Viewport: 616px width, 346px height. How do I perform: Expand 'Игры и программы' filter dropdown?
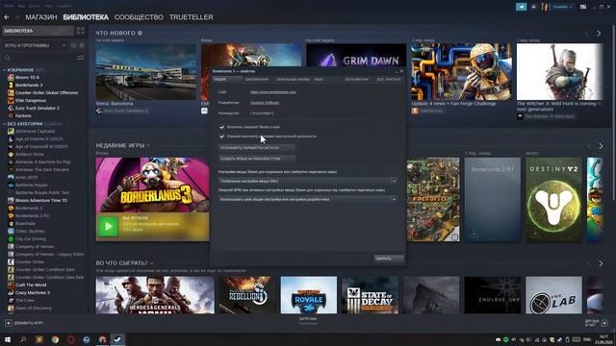pyautogui.click(x=64, y=45)
